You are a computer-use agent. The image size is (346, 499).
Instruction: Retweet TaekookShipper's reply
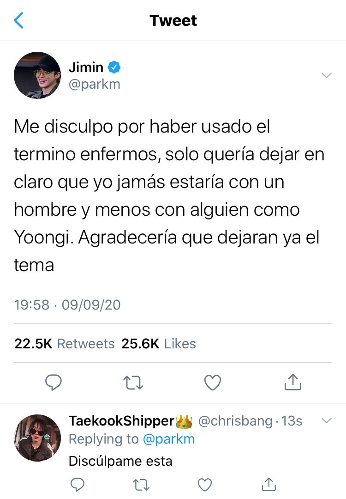click(141, 485)
